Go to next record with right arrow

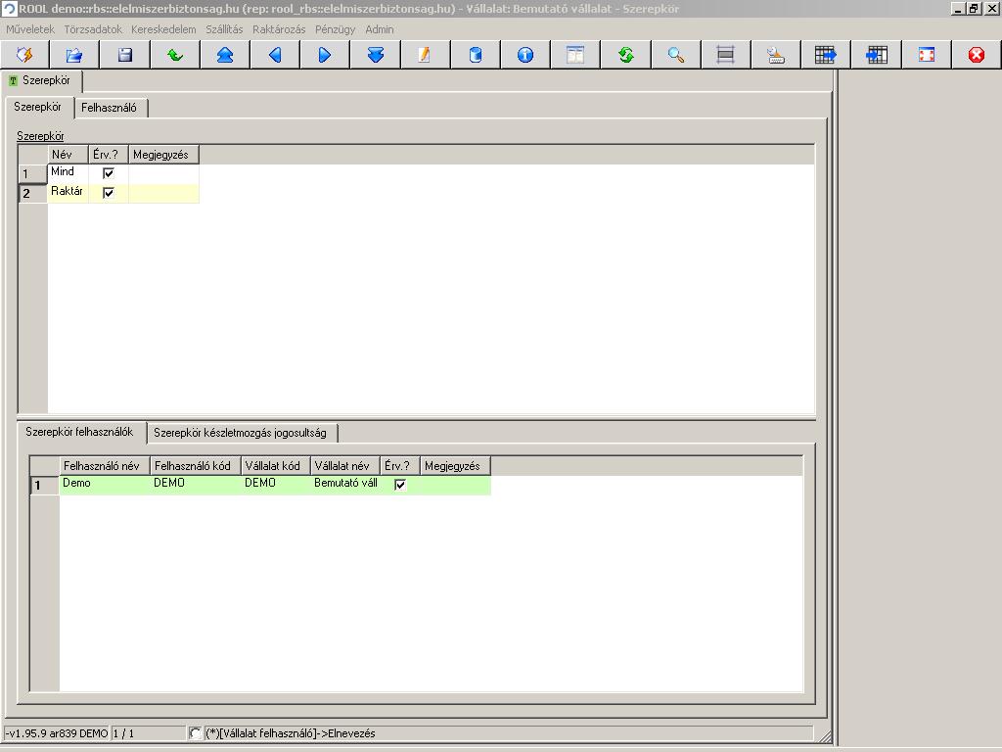(x=325, y=55)
